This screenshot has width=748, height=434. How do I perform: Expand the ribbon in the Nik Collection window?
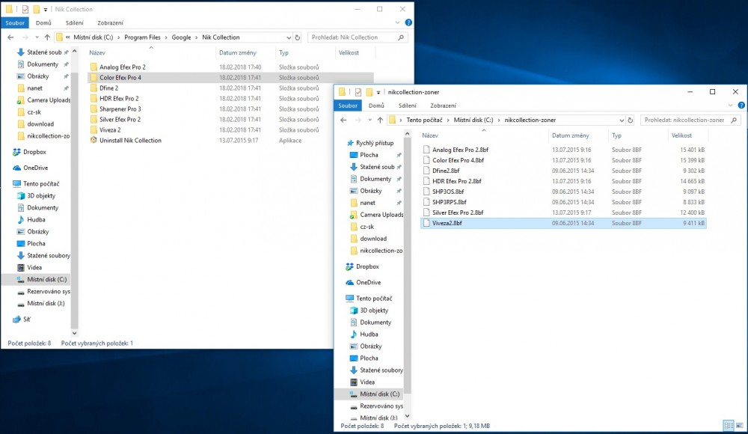[396, 23]
